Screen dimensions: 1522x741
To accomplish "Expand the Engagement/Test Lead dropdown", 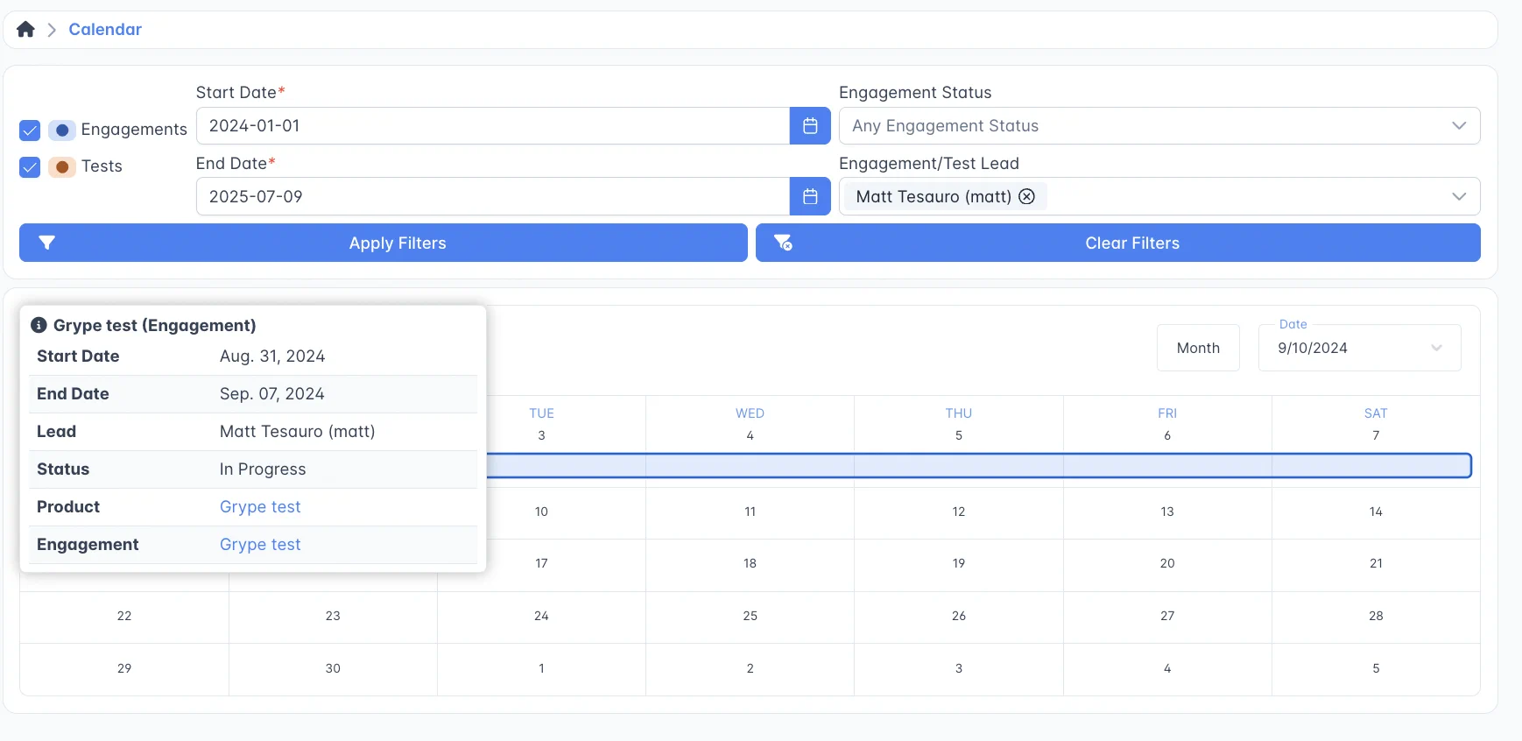I will coord(1458,197).
